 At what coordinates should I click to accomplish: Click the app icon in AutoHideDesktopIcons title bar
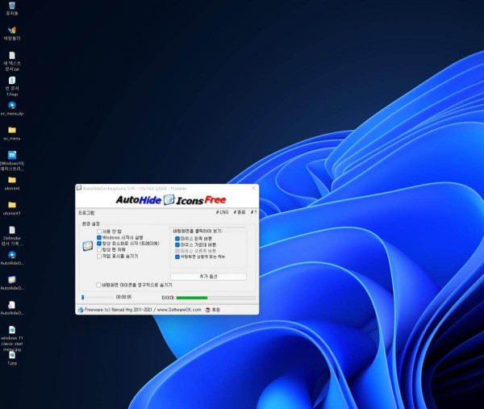coord(79,188)
